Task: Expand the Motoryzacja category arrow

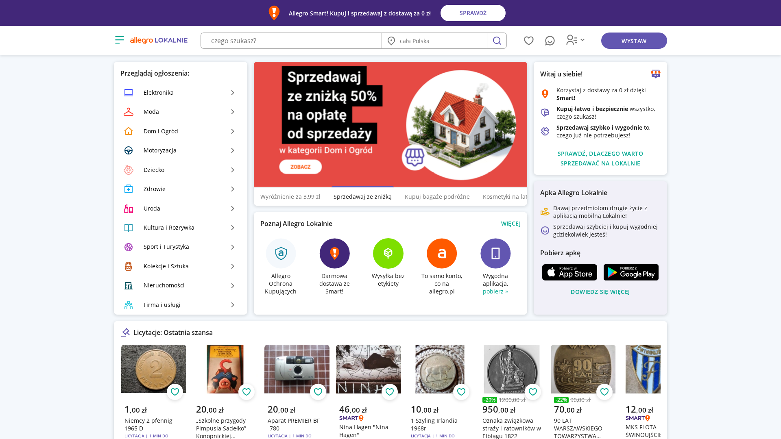Action: (233, 150)
